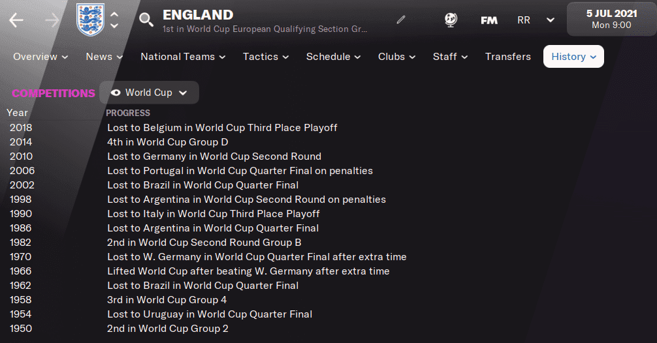This screenshot has height=343, width=657.
Task: Select the Transfers tab
Action: click(x=507, y=57)
